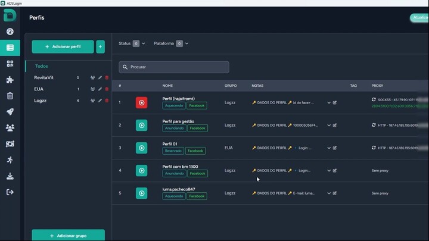Click the Aquecendo tag on Perfil (hajaifromt)
Image resolution: width=429 pixels, height=241 pixels.
click(174, 105)
